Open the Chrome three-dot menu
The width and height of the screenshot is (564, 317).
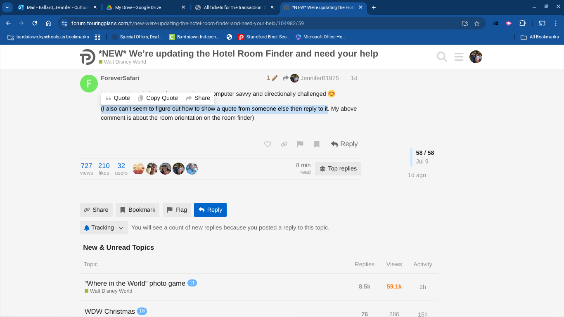(556, 24)
